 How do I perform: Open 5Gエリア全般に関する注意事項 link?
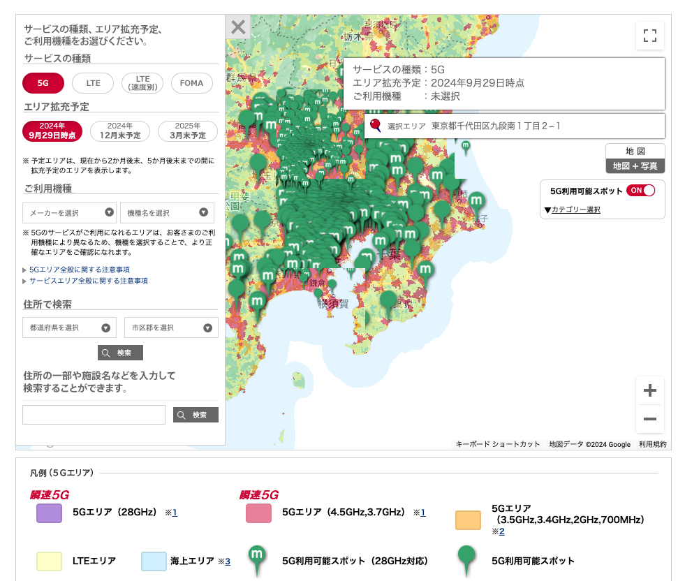click(80, 270)
